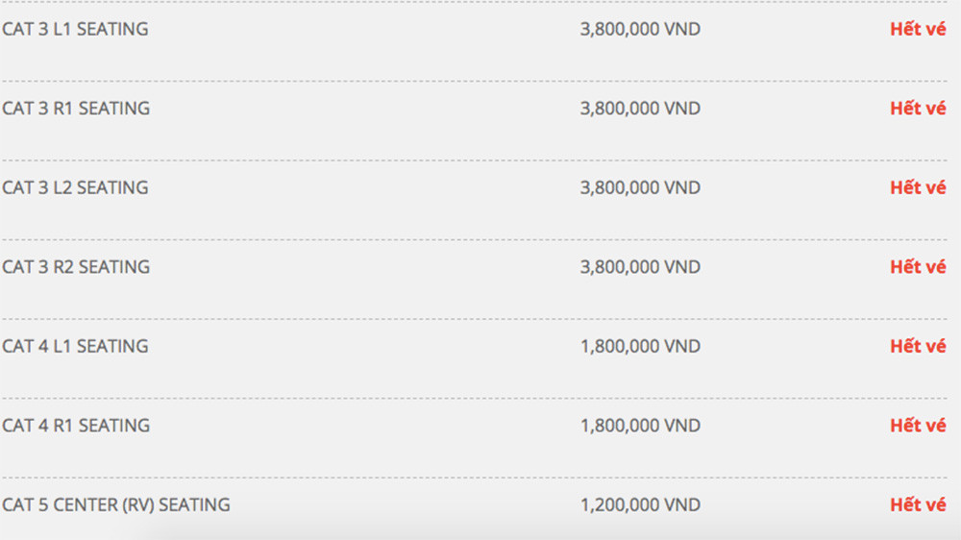The width and height of the screenshot is (961, 540).
Task: Click the 3,800,000 VND price of CAT 3 L1
Action: [640, 30]
